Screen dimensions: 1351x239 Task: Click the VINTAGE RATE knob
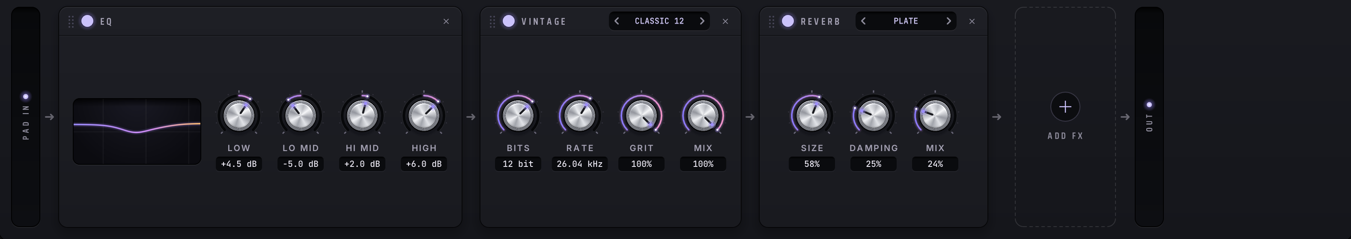[579, 116]
